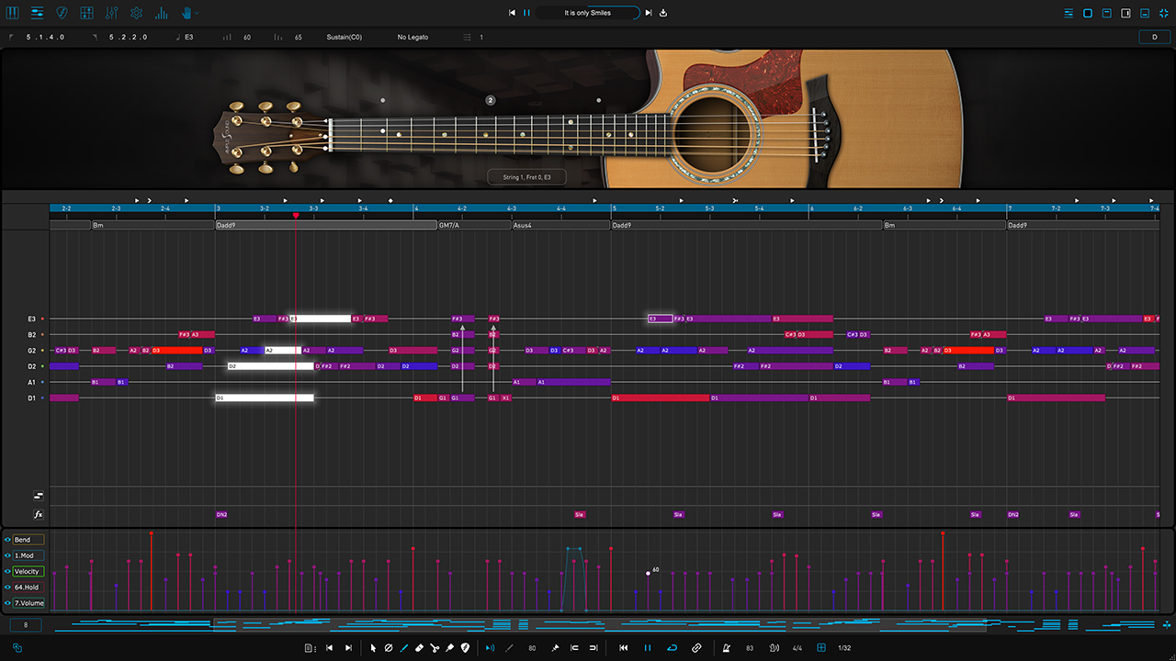Viewport: 1176px width, 661px height.
Task: Select the 1.Mod controller tab
Action: 28,555
